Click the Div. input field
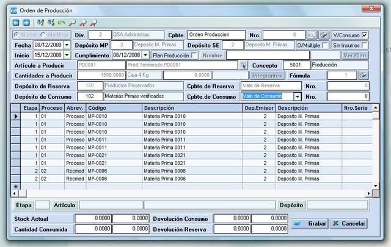 click(100, 35)
